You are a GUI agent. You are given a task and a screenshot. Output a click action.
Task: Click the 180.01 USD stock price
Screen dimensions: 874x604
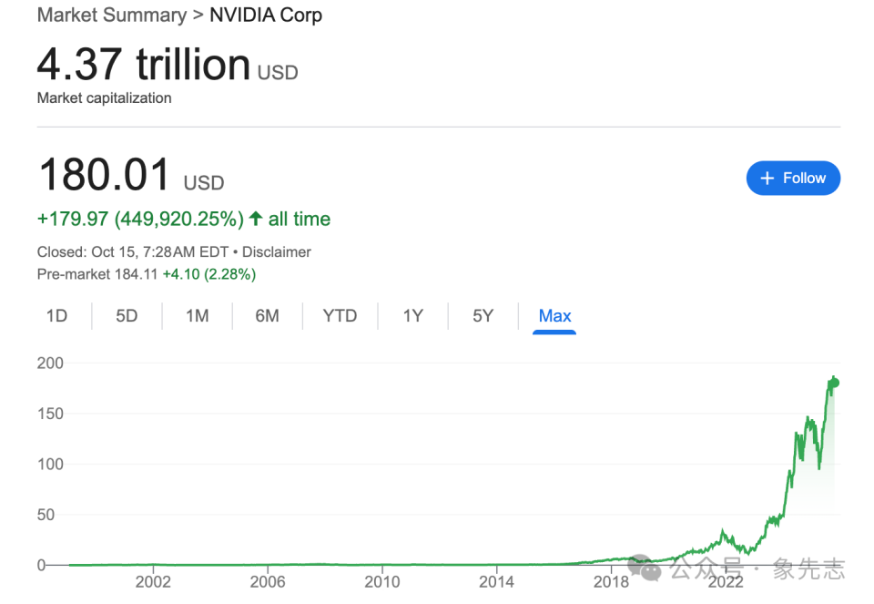(x=104, y=175)
